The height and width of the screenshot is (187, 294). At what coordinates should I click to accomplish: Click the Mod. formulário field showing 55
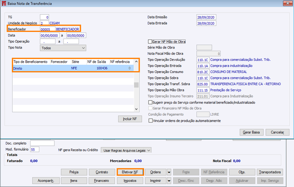pos(35,149)
